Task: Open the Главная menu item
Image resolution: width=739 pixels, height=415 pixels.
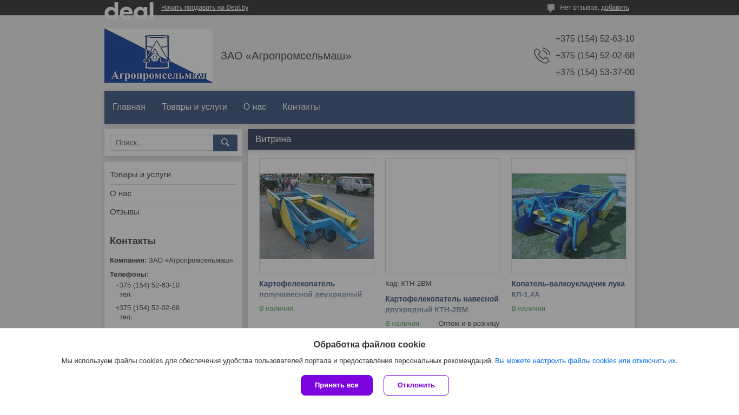Action: point(129,107)
